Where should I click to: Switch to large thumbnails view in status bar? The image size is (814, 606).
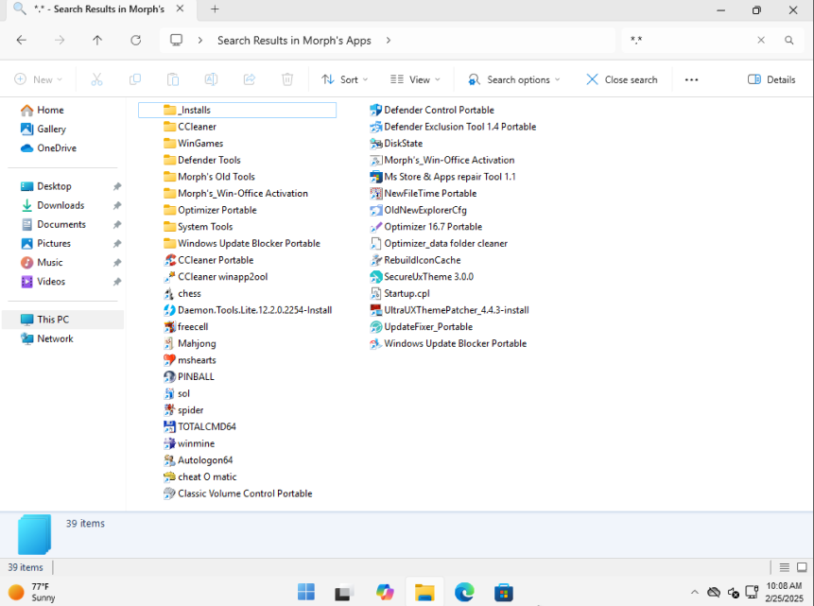click(x=802, y=567)
